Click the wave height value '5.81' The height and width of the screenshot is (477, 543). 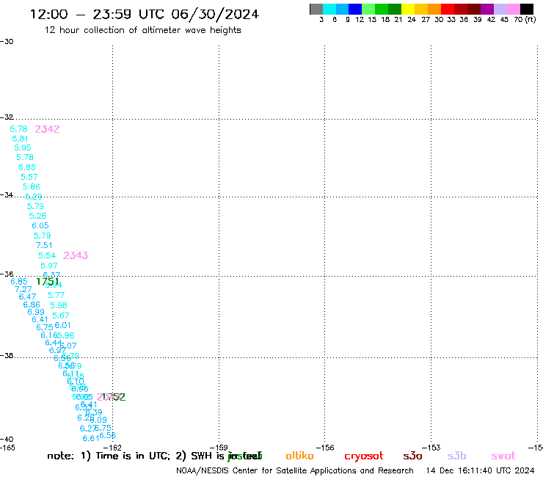(20, 139)
